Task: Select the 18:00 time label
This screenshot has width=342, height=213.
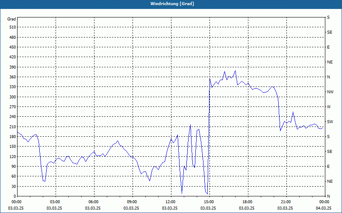Action: 248,202
